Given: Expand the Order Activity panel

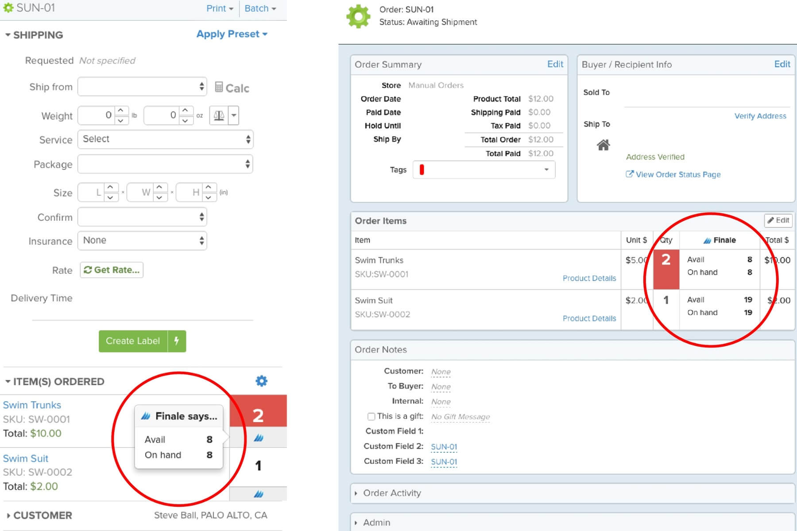Looking at the screenshot, I should click(x=388, y=493).
